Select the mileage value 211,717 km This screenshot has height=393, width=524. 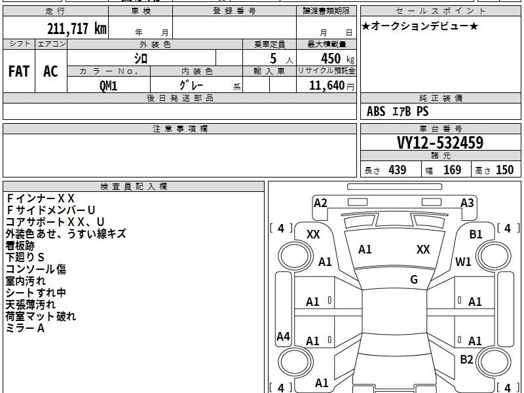pos(77,29)
